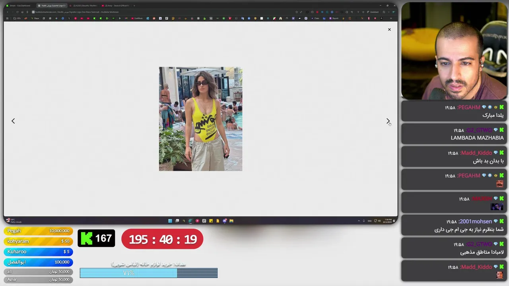This screenshot has height=286, width=509.
Task: Show hidden system tray icons
Action: click(x=359, y=221)
